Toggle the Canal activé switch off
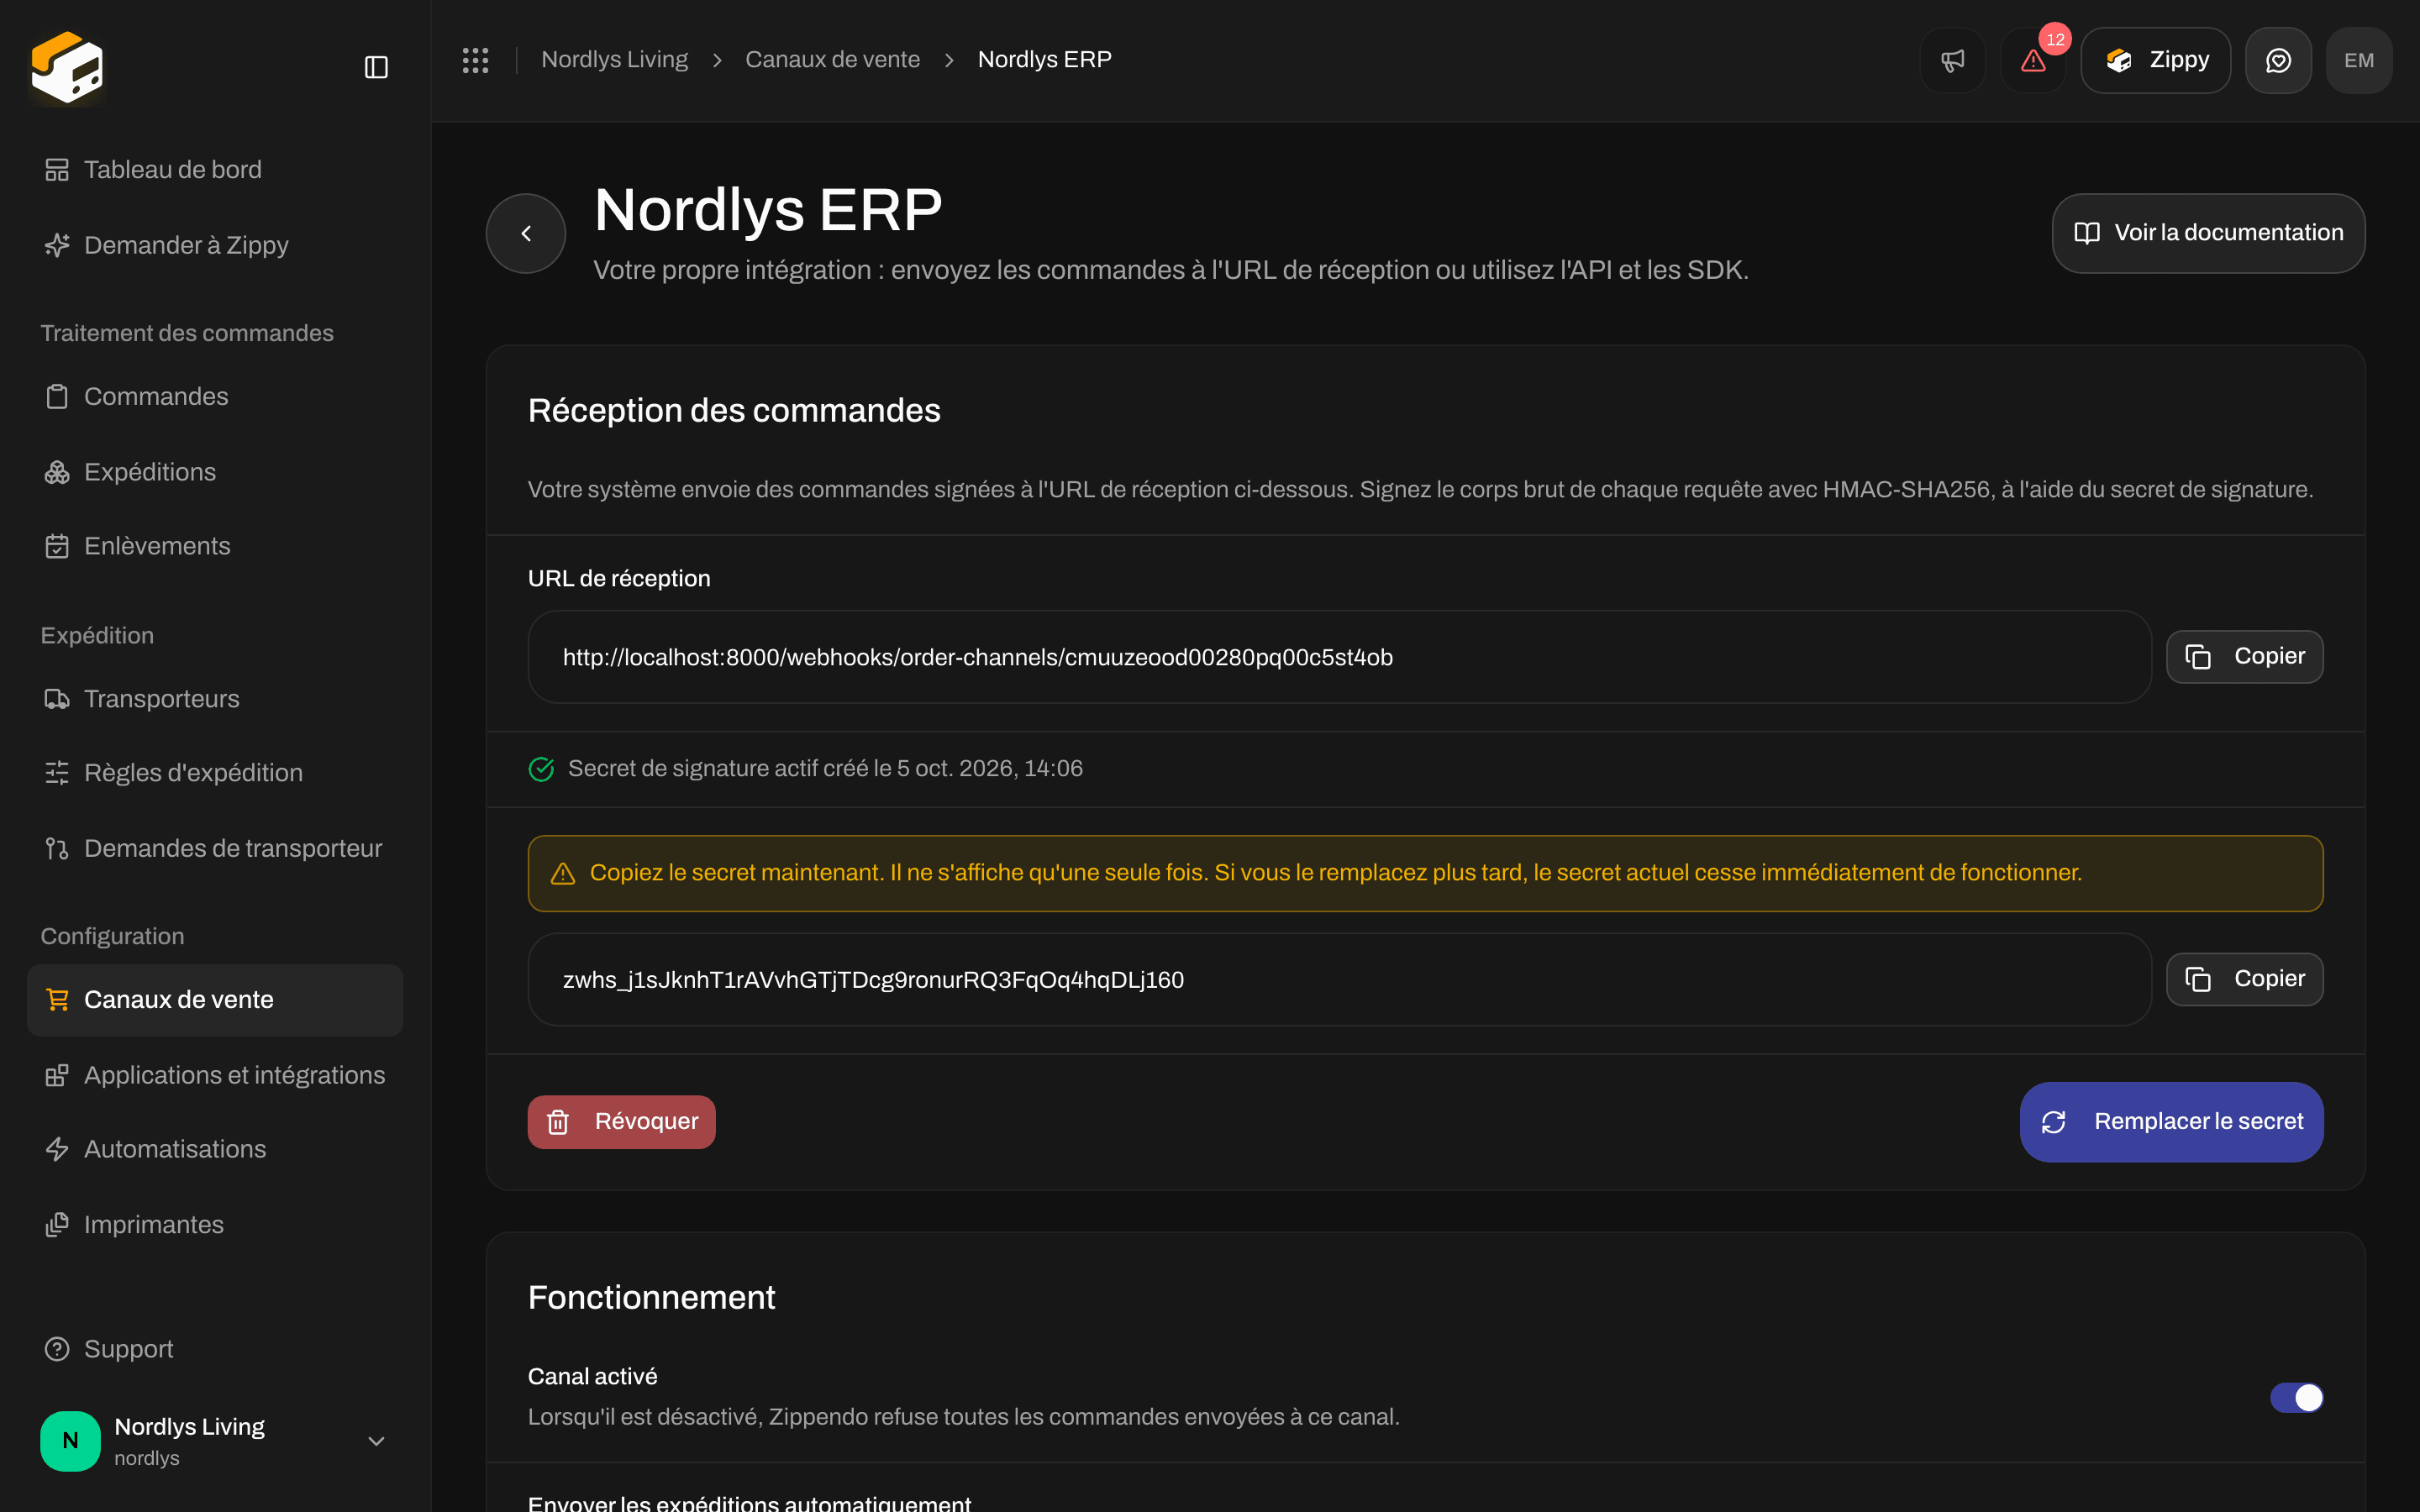2420x1512 pixels. pos(2296,1397)
